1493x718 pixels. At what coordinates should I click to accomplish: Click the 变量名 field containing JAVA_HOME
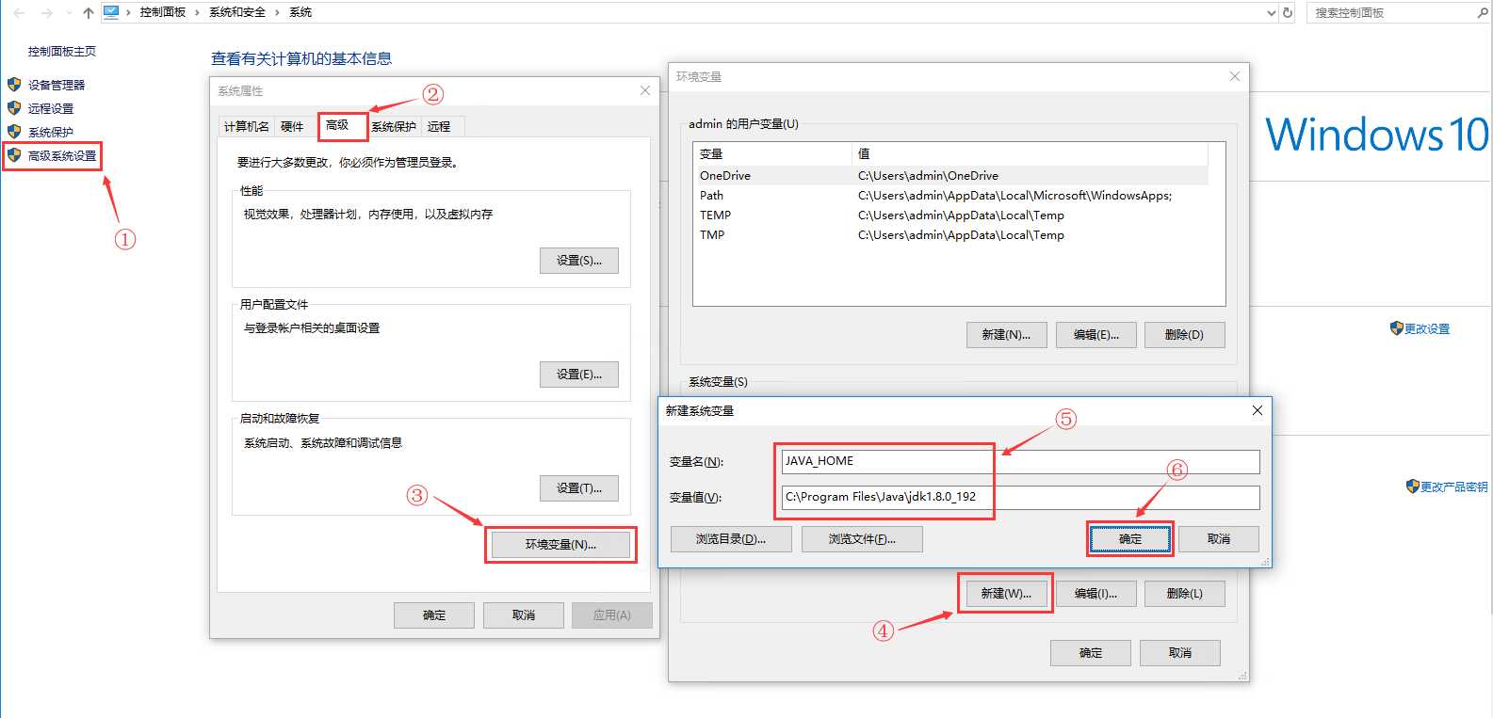pos(1020,461)
